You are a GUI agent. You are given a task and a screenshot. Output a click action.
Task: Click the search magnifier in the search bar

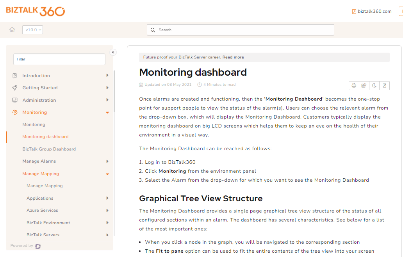pyautogui.click(x=153, y=30)
